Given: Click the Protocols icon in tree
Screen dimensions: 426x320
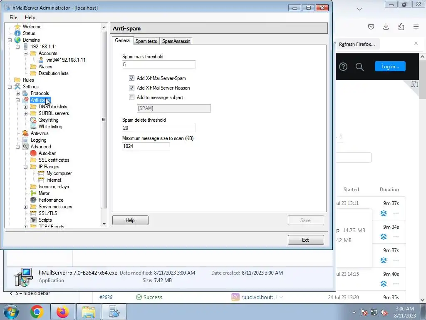Looking at the screenshot, I should [25, 93].
